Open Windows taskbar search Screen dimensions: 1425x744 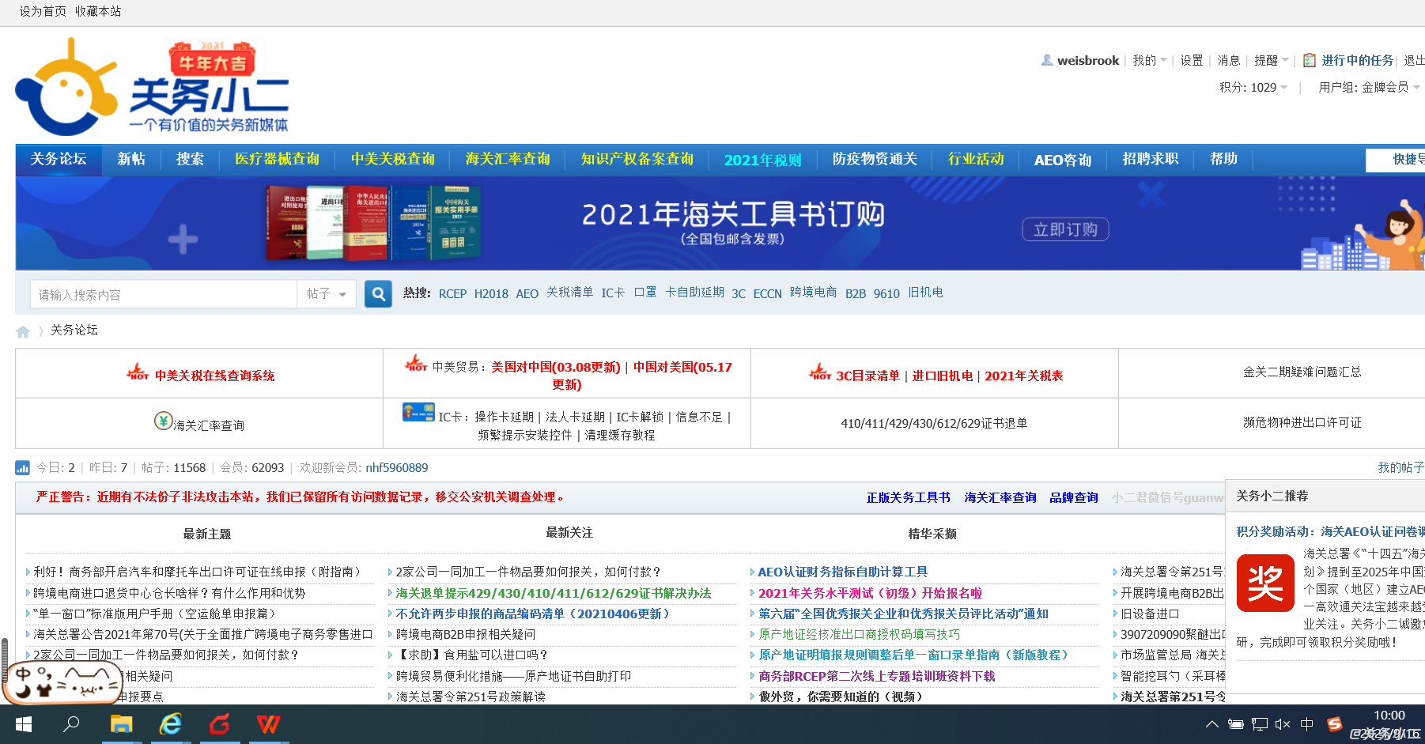click(71, 724)
